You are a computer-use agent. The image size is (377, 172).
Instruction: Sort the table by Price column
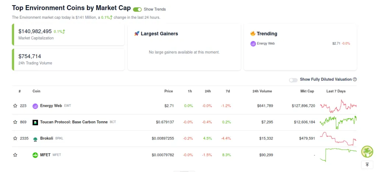coord(169,91)
